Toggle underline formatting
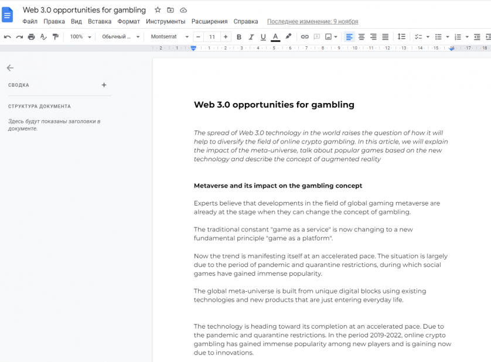Viewport: 491px width, 362px height. (263, 37)
